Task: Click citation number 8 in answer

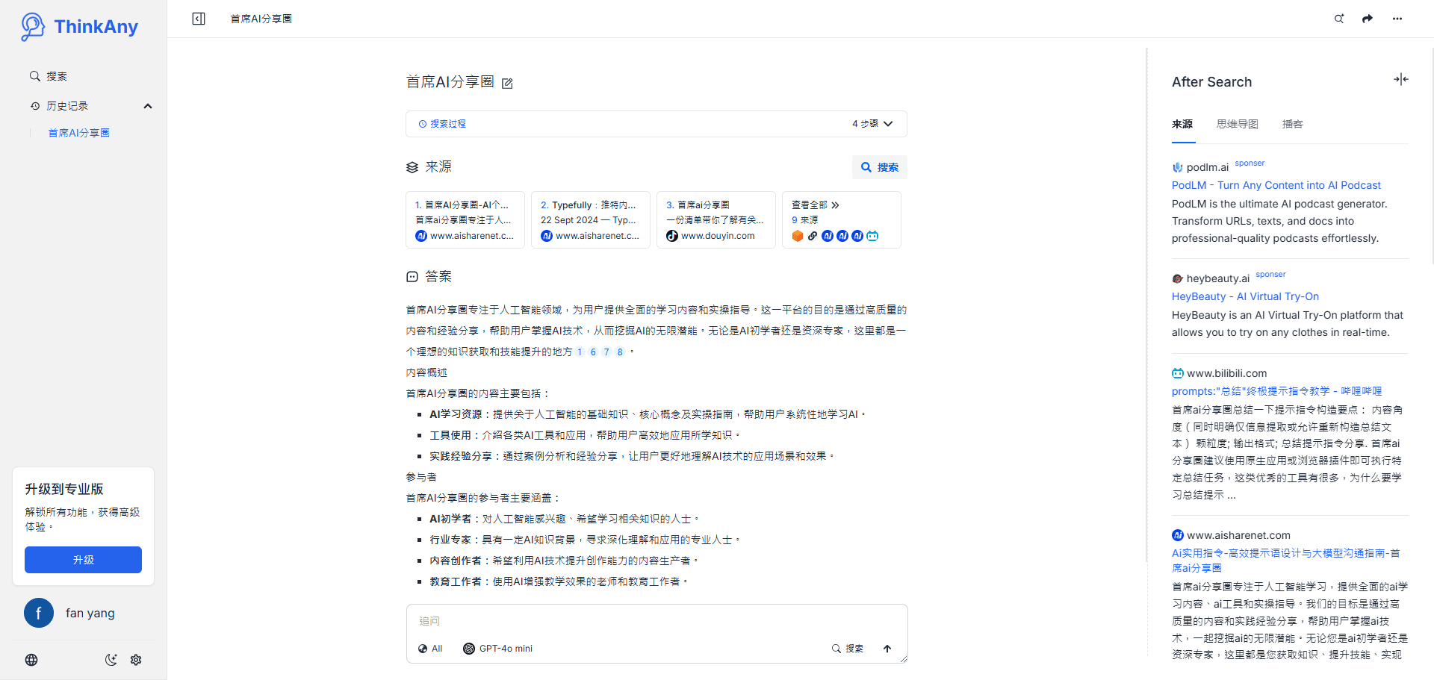Action: click(x=620, y=352)
